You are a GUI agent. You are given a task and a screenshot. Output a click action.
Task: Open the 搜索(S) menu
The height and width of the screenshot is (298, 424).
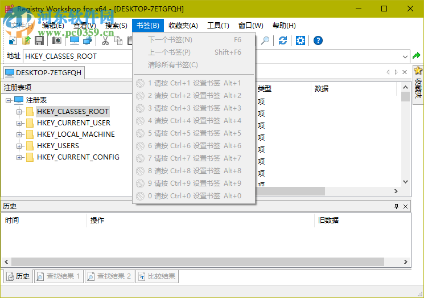pyautogui.click(x=116, y=26)
